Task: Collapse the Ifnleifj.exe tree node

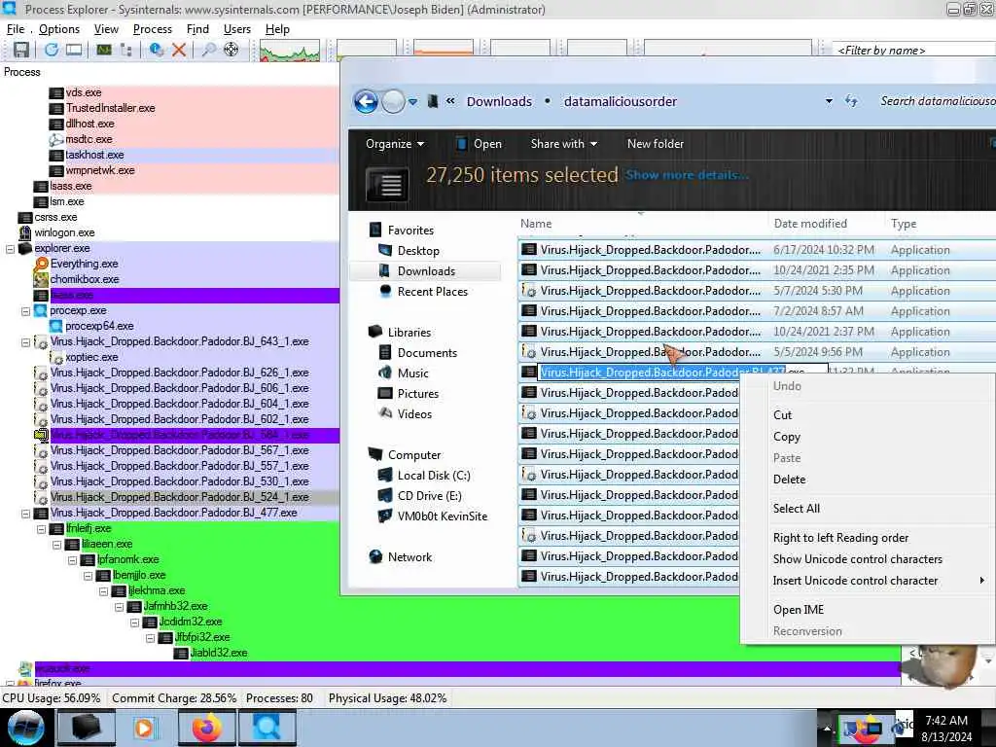Action: point(41,528)
